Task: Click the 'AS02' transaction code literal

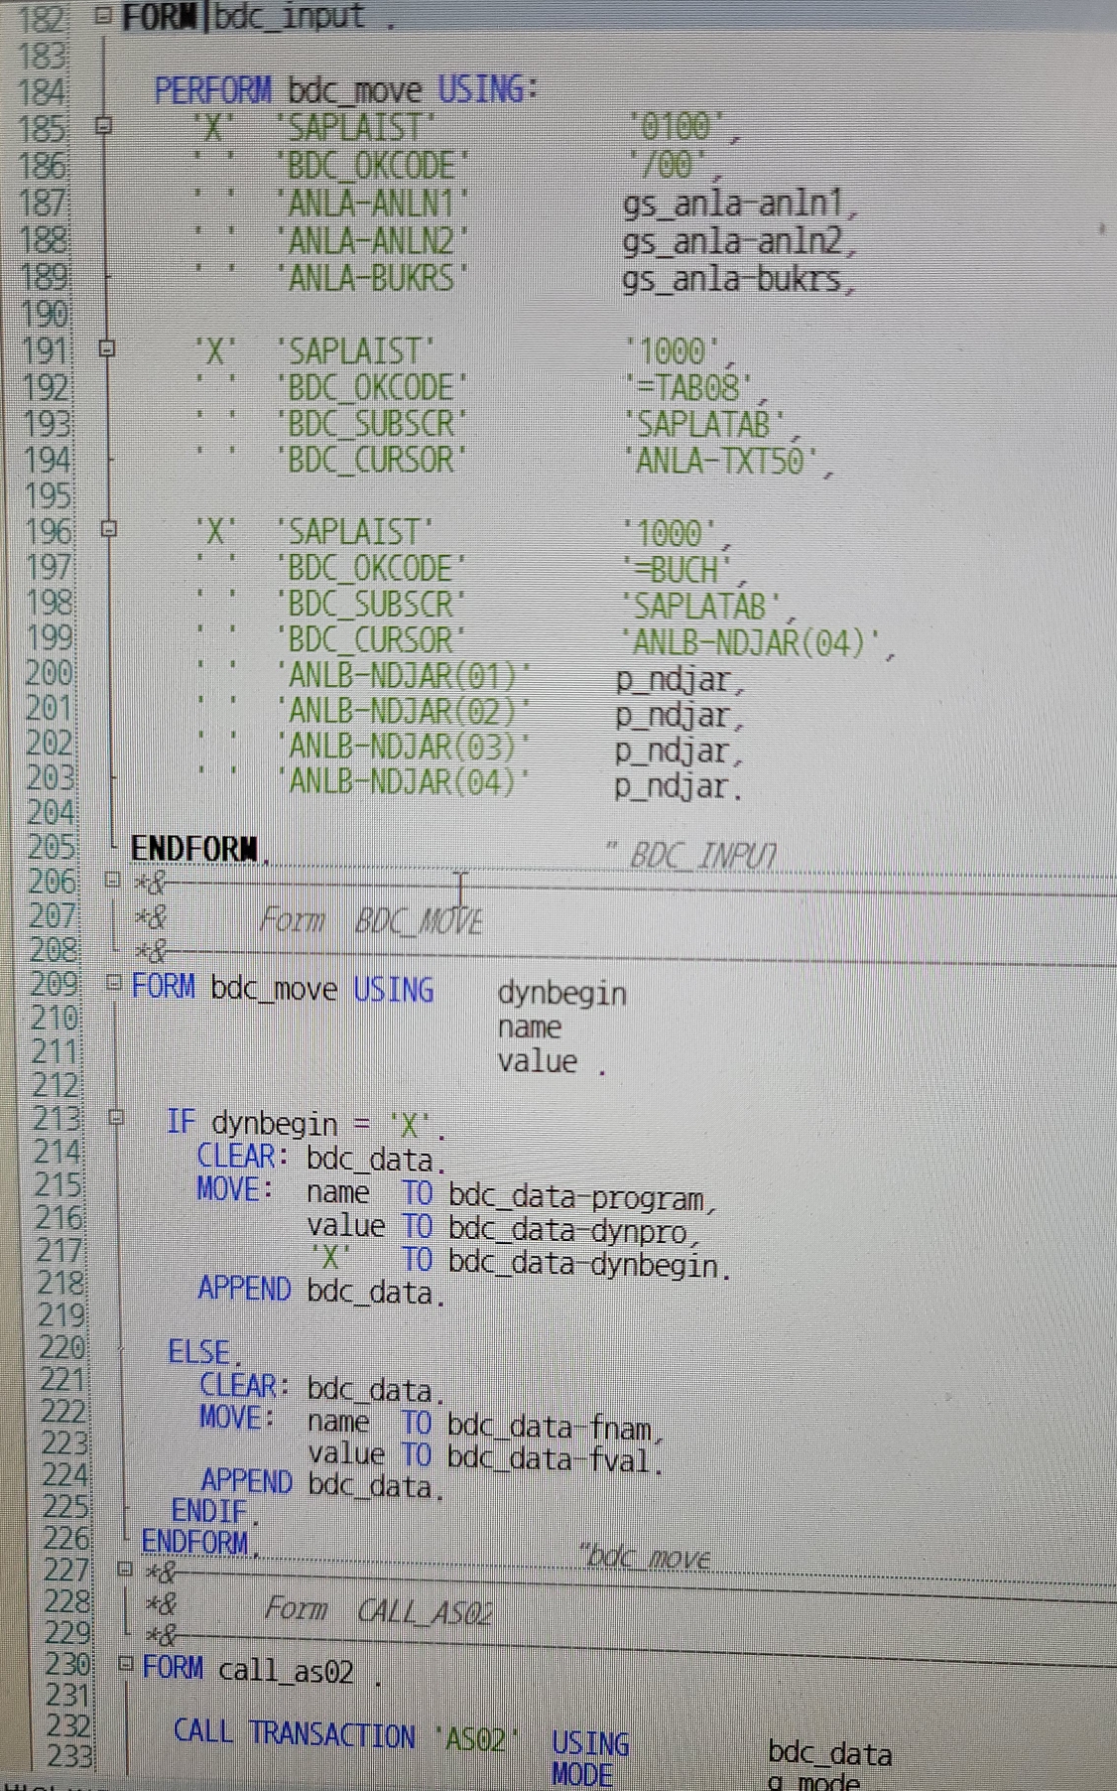Action: pos(476,1739)
